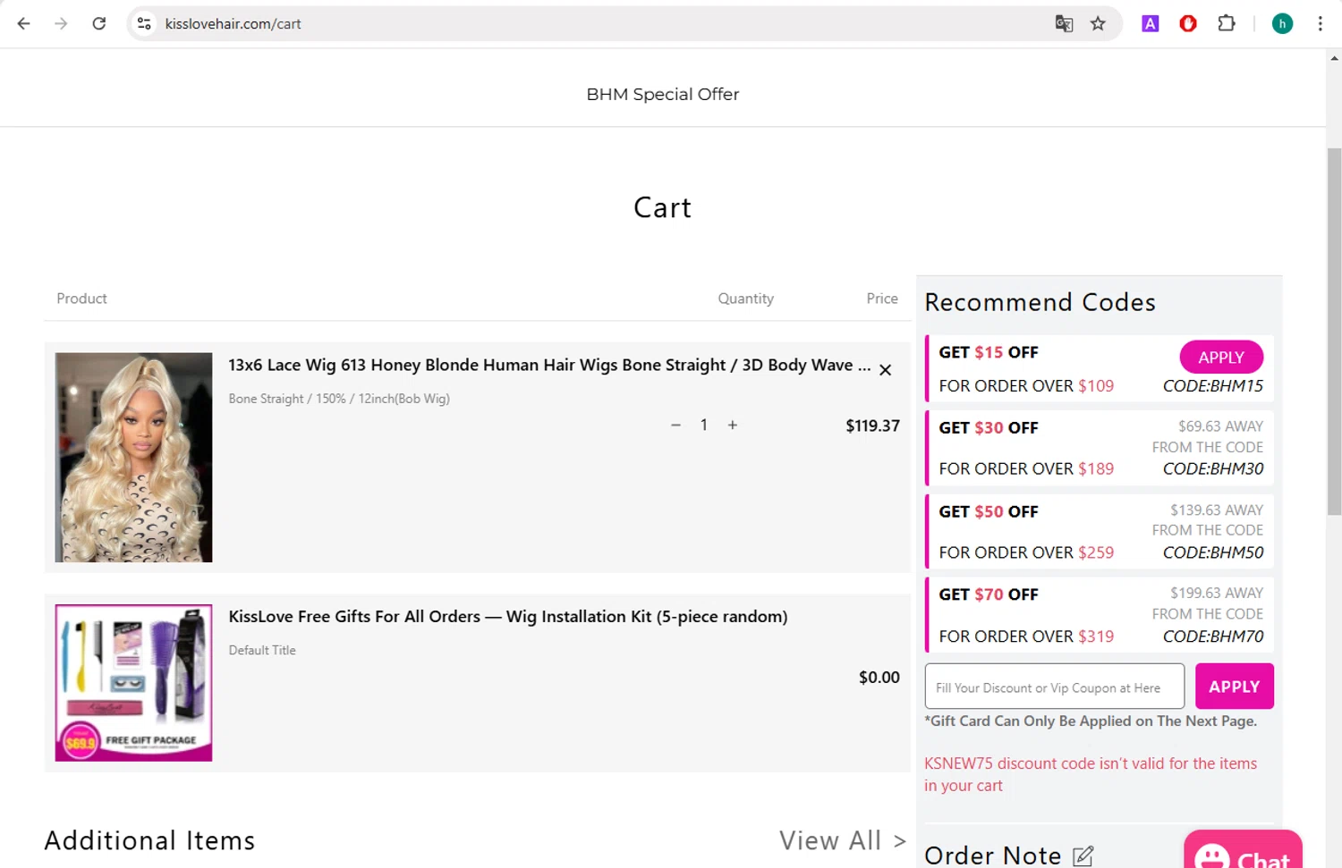Open the Chrome three-dot menu
Viewport: 1342px width, 868px height.
click(1320, 24)
